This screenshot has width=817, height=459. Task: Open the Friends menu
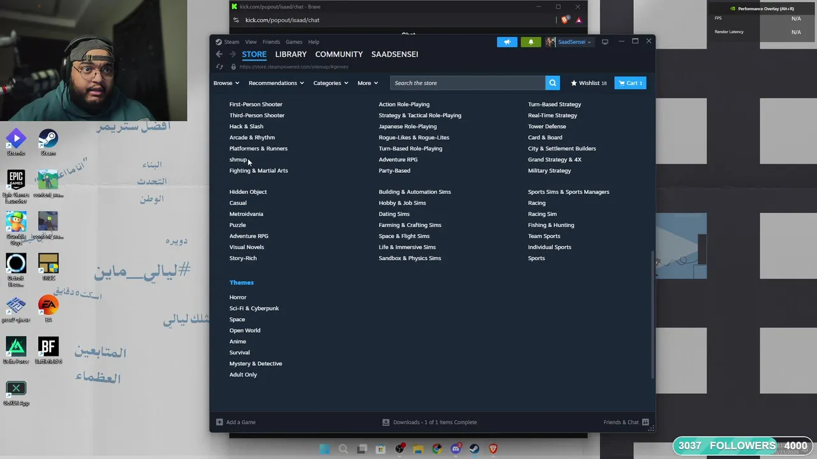271,42
